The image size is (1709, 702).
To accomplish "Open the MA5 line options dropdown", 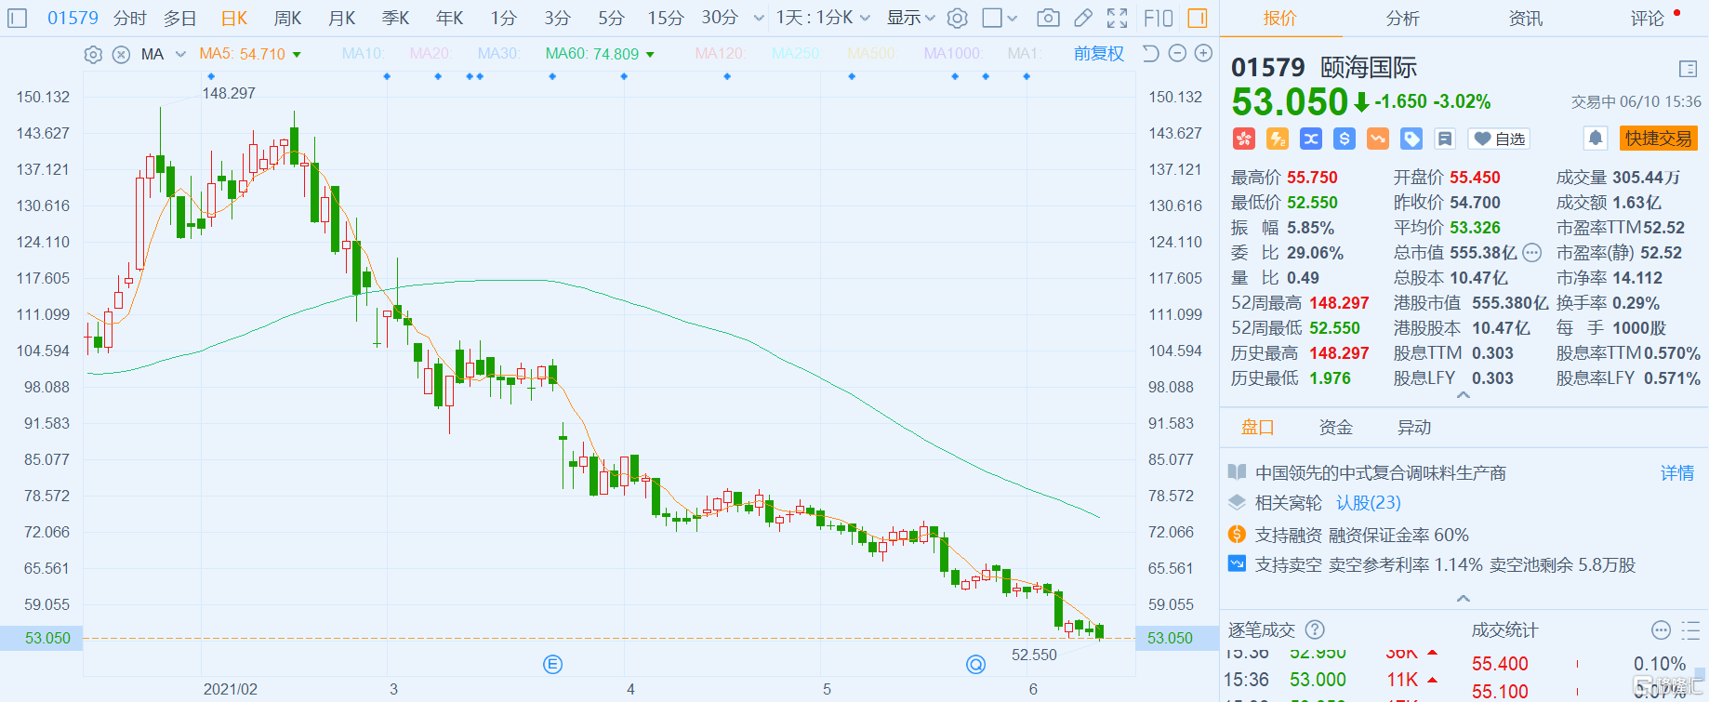I will [298, 55].
